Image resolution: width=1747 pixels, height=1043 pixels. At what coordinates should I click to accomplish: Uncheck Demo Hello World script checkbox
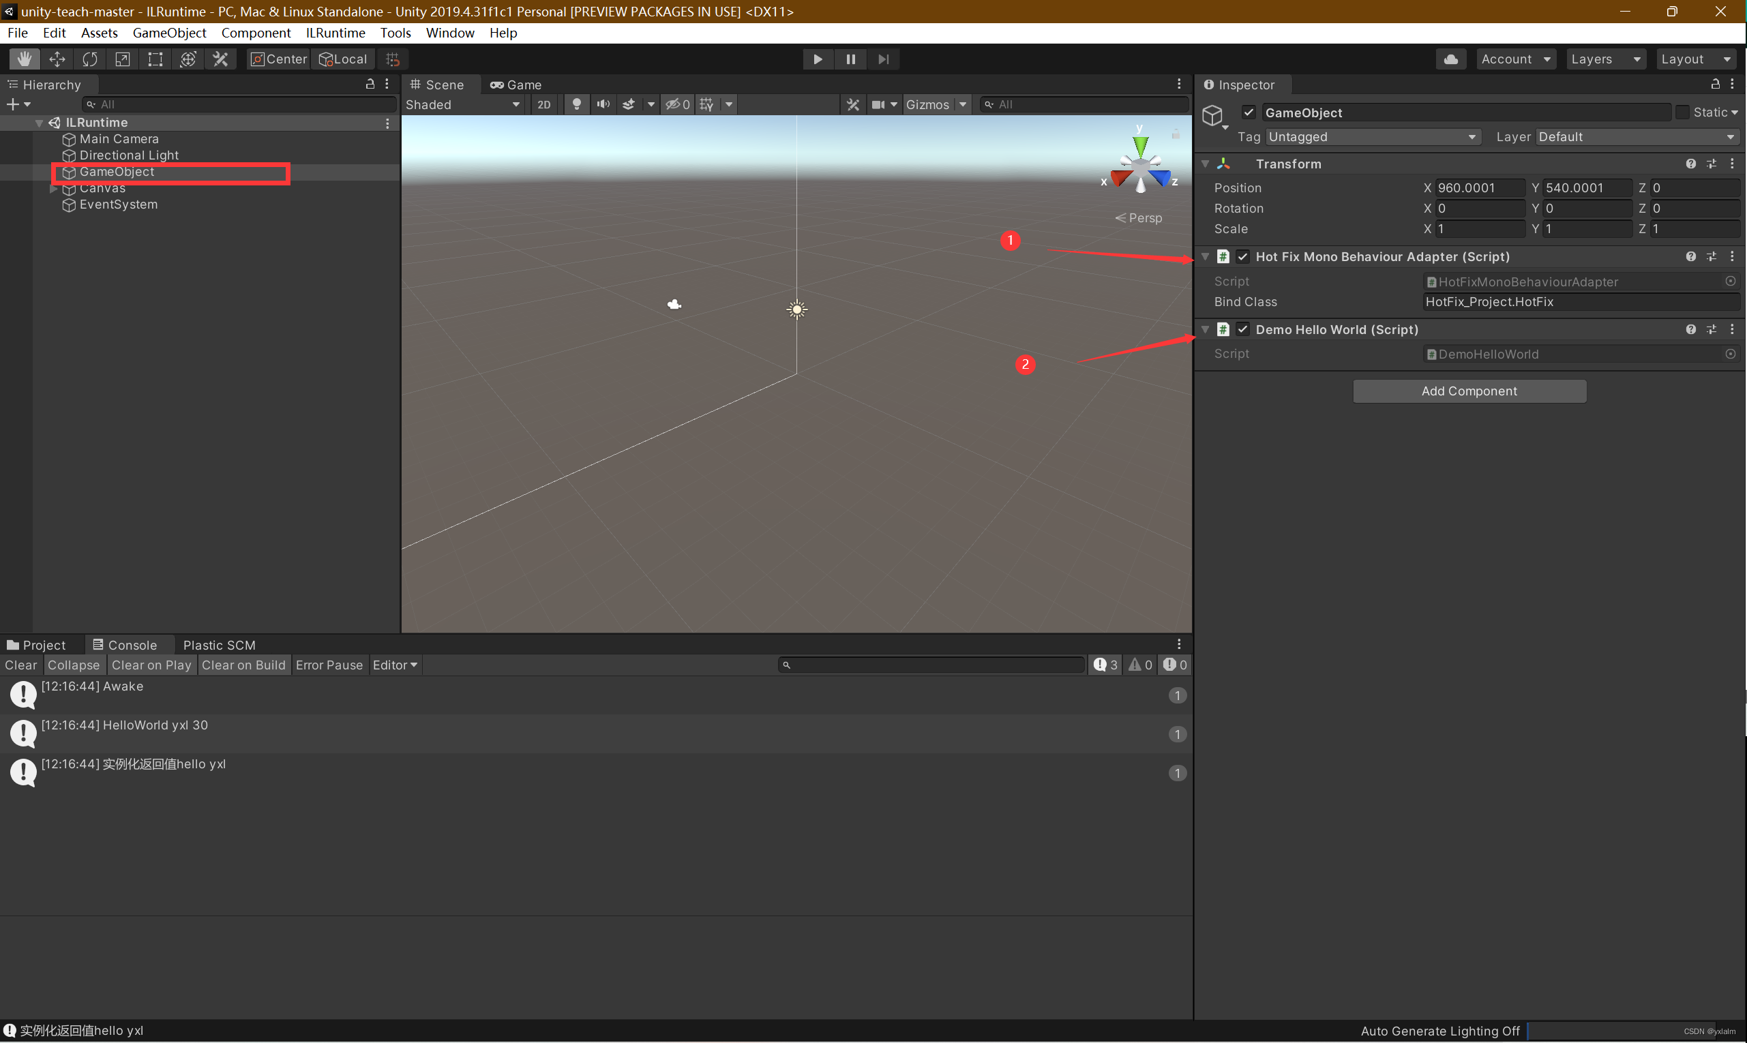[1243, 330]
